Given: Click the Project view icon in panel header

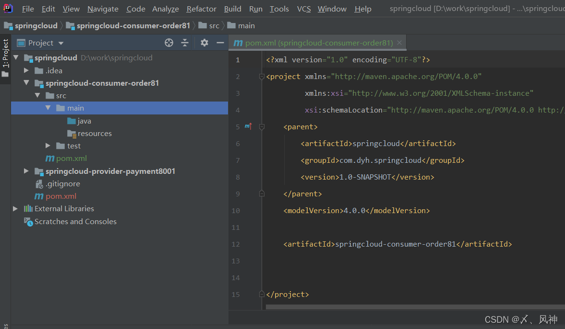Looking at the screenshot, I should tap(21, 43).
